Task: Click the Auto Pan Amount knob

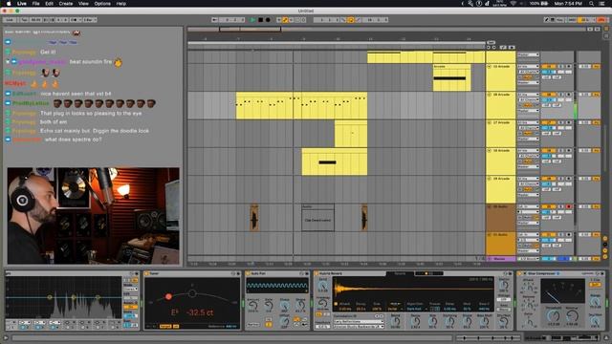Action: (x=252, y=306)
